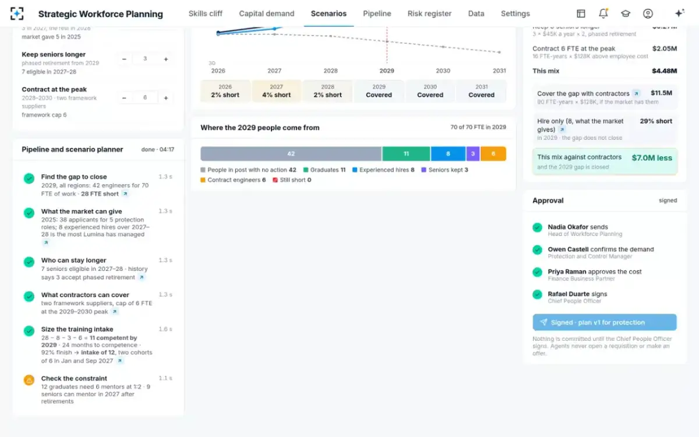699x437 pixels.
Task: Click the grey 'People in post' bar segment 42
Action: pyautogui.click(x=291, y=154)
